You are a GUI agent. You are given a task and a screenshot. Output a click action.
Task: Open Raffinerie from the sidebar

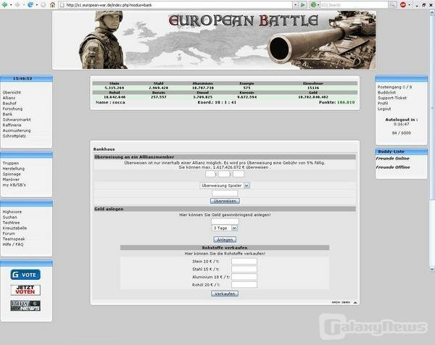coord(12,125)
